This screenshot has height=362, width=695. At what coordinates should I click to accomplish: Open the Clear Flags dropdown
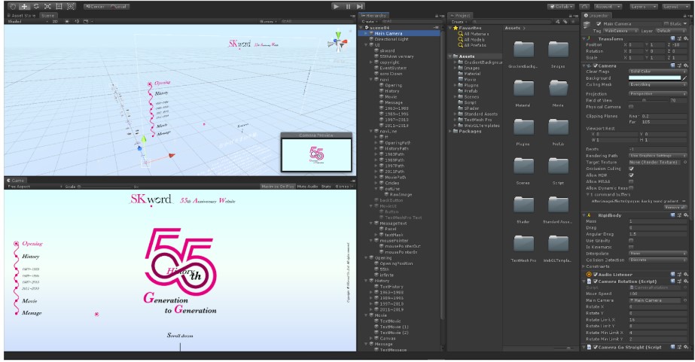(x=658, y=71)
